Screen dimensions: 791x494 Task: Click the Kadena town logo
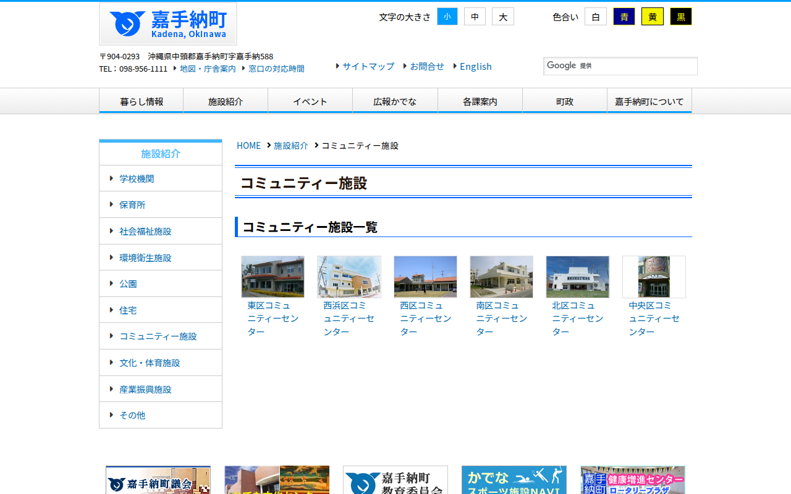pos(167,23)
